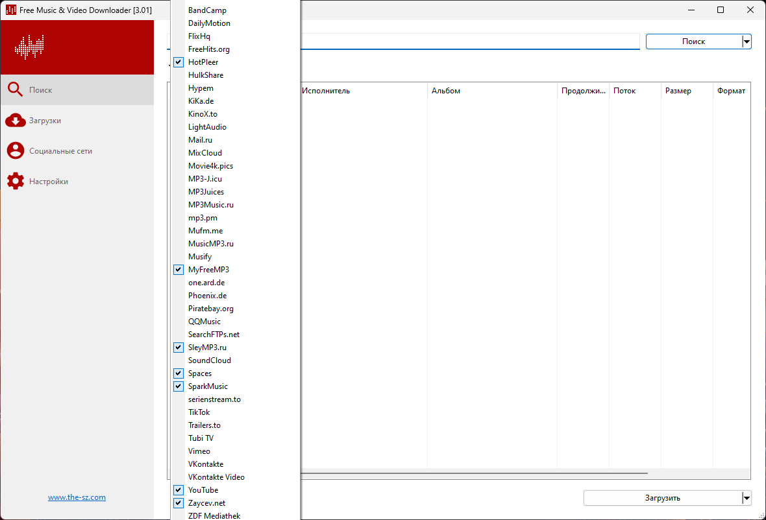766x520 pixels.
Task: Click the cloud download icon for Загрузки
Action: coord(15,120)
